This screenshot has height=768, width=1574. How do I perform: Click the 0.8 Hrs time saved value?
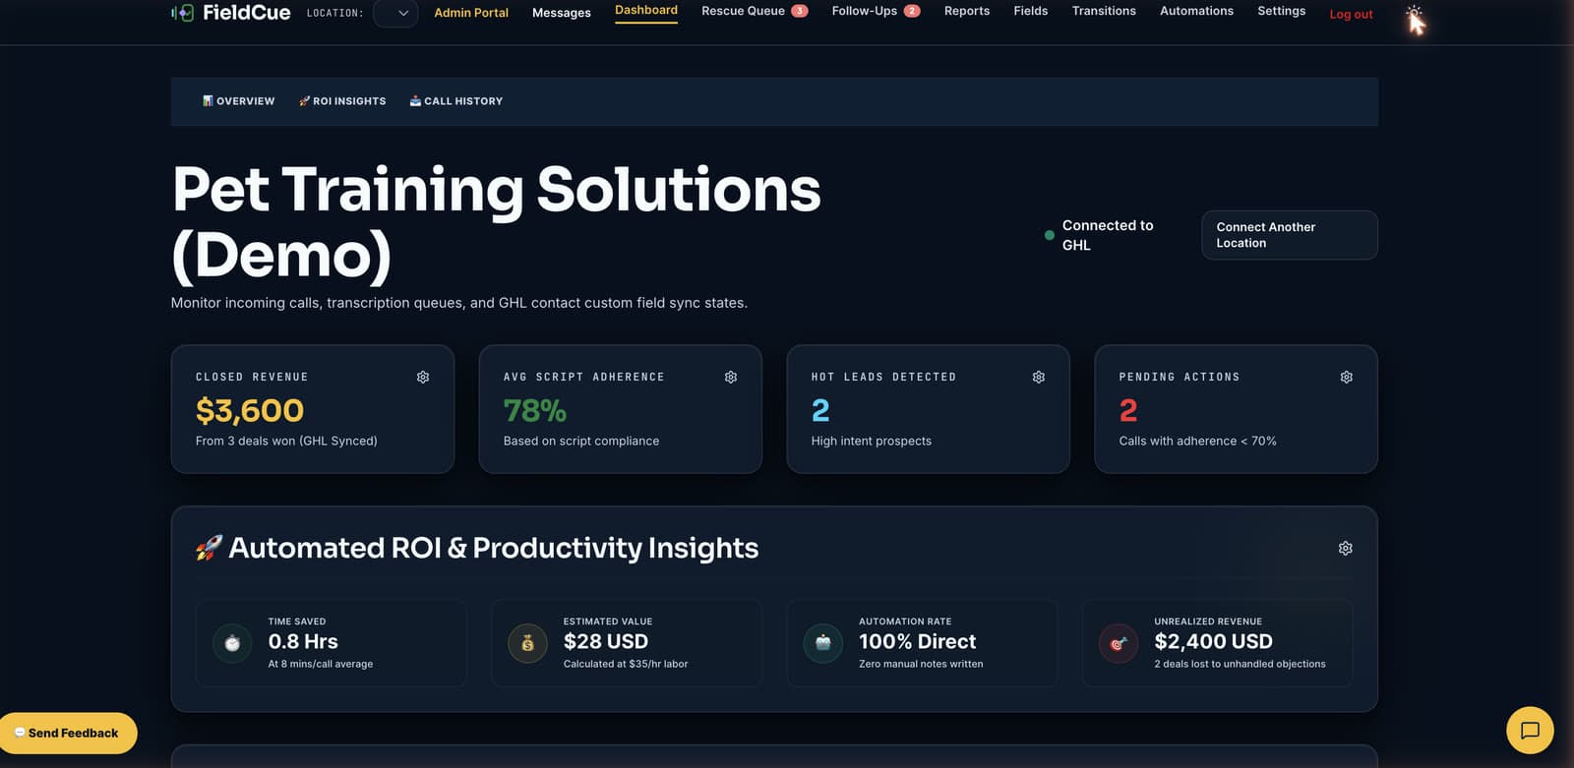[303, 642]
